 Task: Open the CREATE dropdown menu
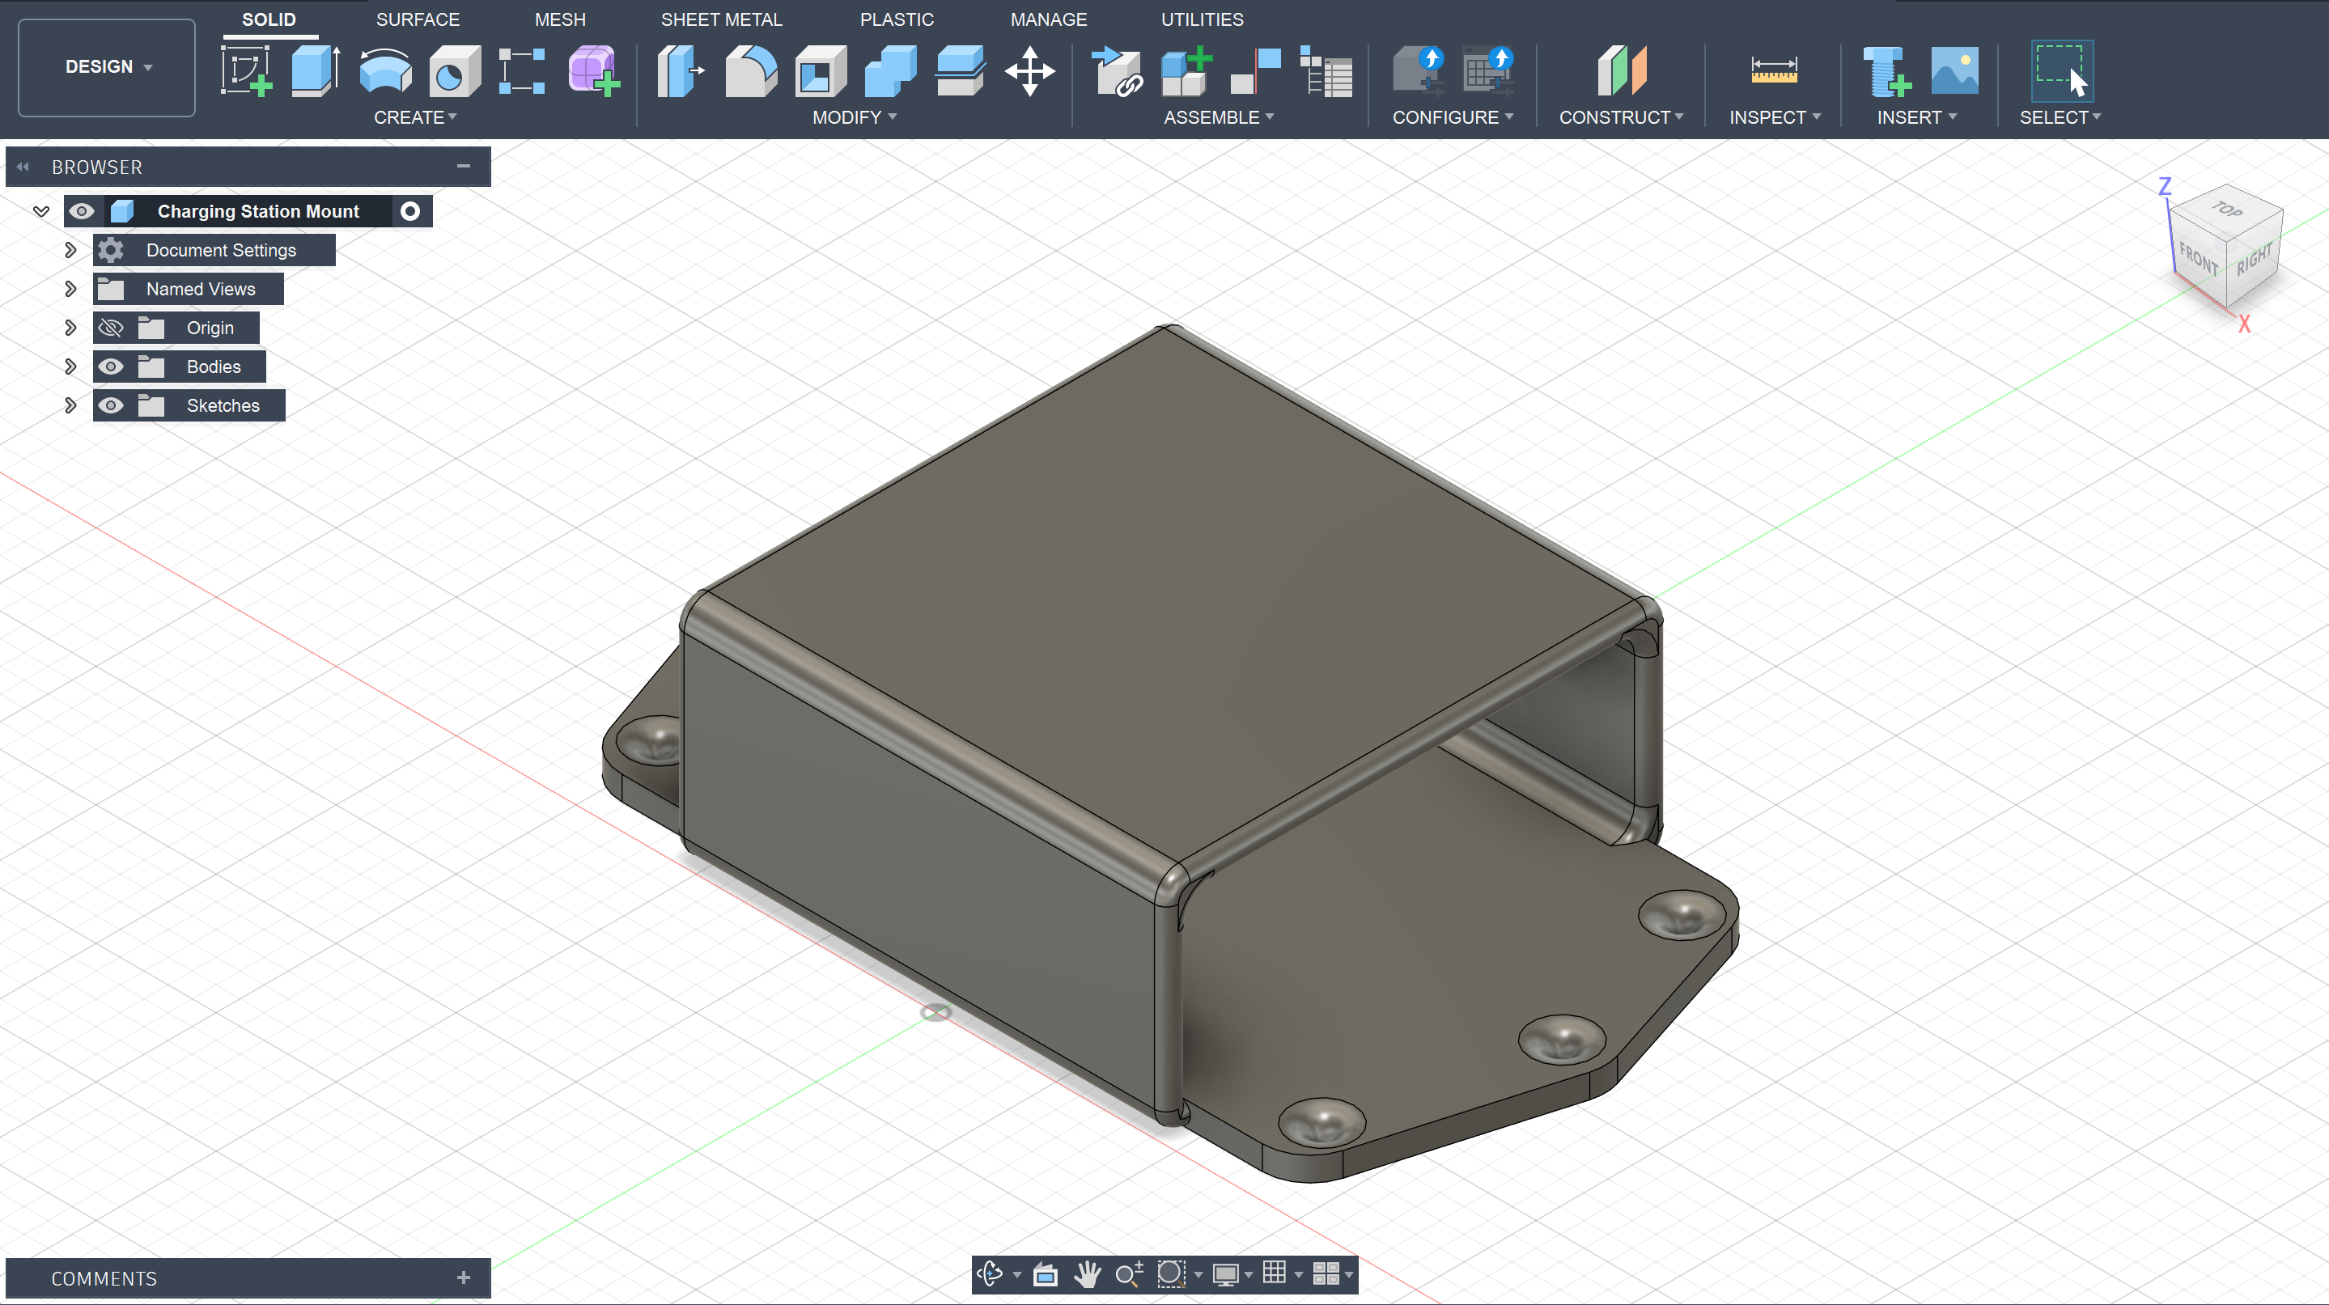point(415,117)
